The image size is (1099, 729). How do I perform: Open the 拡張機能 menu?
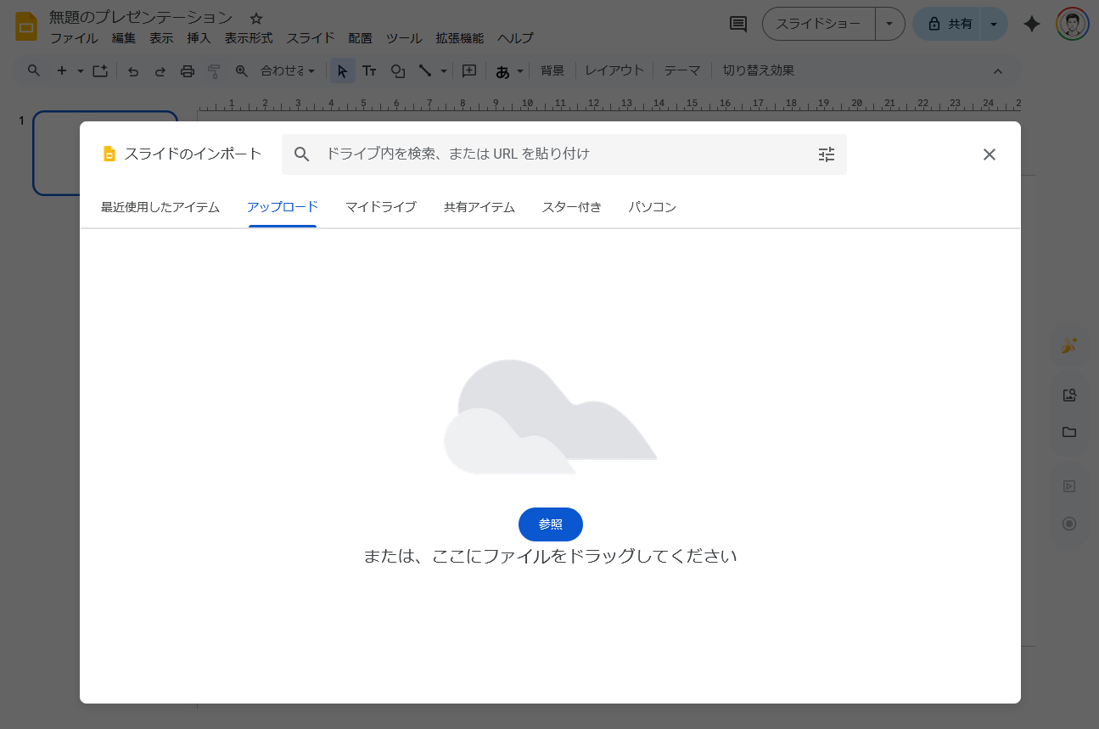459,38
